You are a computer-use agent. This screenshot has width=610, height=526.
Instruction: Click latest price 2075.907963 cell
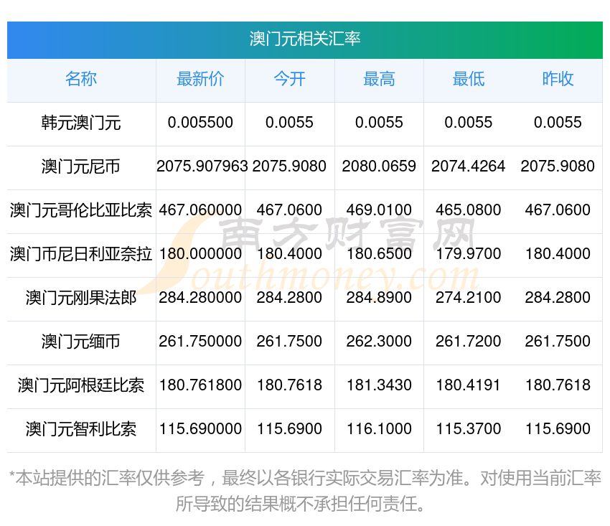[202, 166]
